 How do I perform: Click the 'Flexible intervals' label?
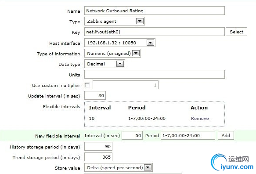[x=61, y=106]
